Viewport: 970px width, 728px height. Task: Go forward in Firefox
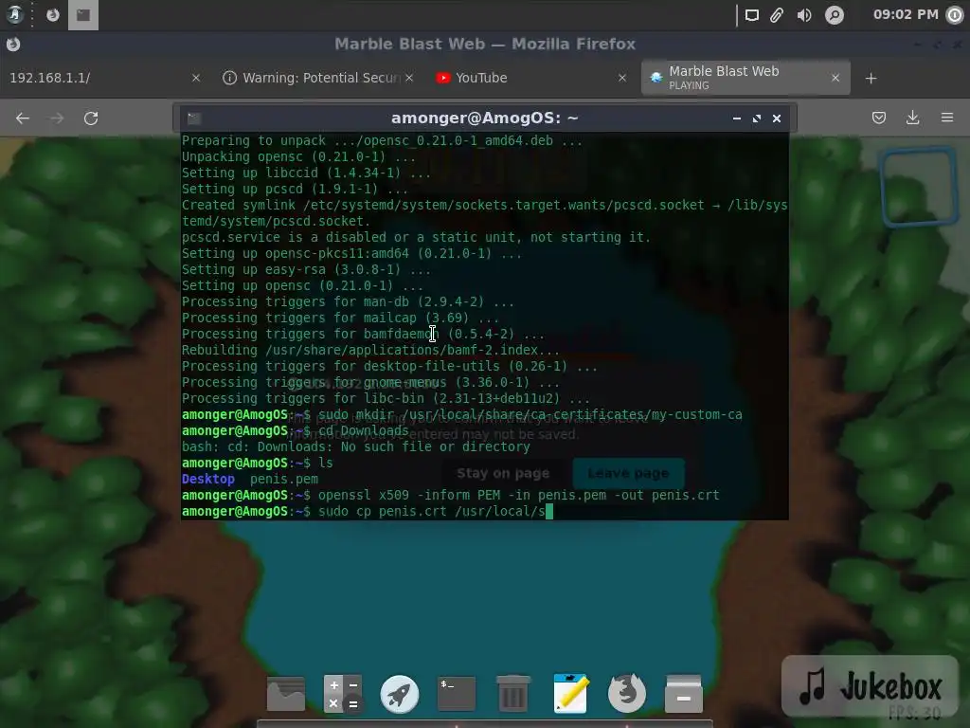pyautogui.click(x=57, y=118)
